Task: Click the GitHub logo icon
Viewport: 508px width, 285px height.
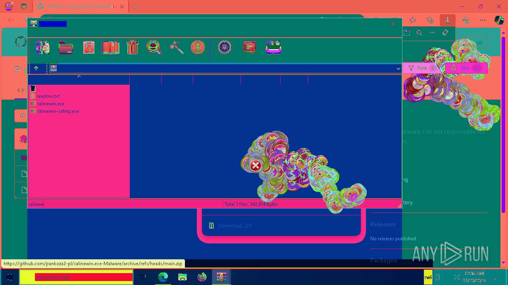Action: pyautogui.click(x=21, y=42)
